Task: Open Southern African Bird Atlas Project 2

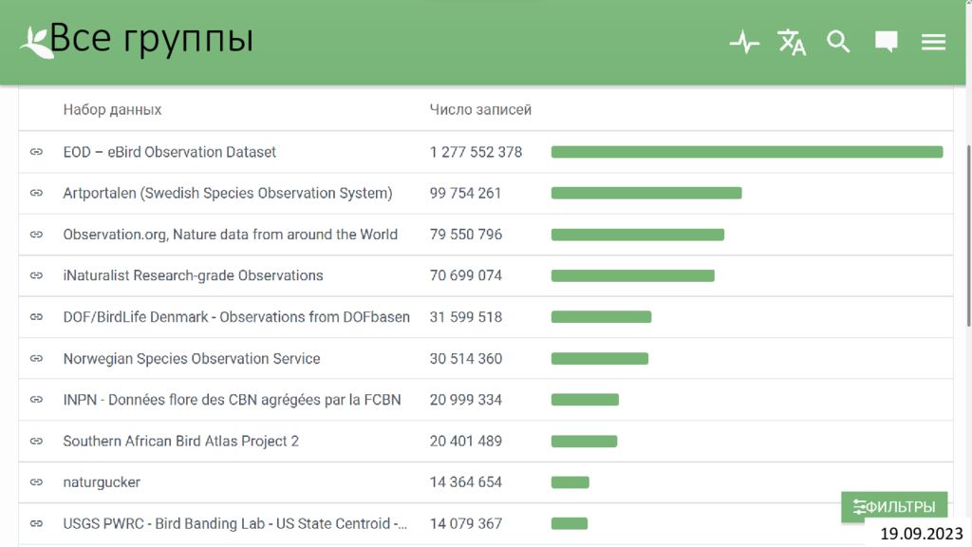Action: 180,441
